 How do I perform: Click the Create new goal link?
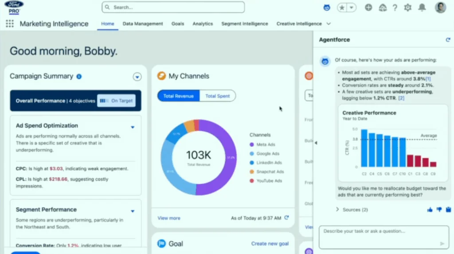tap(270, 243)
